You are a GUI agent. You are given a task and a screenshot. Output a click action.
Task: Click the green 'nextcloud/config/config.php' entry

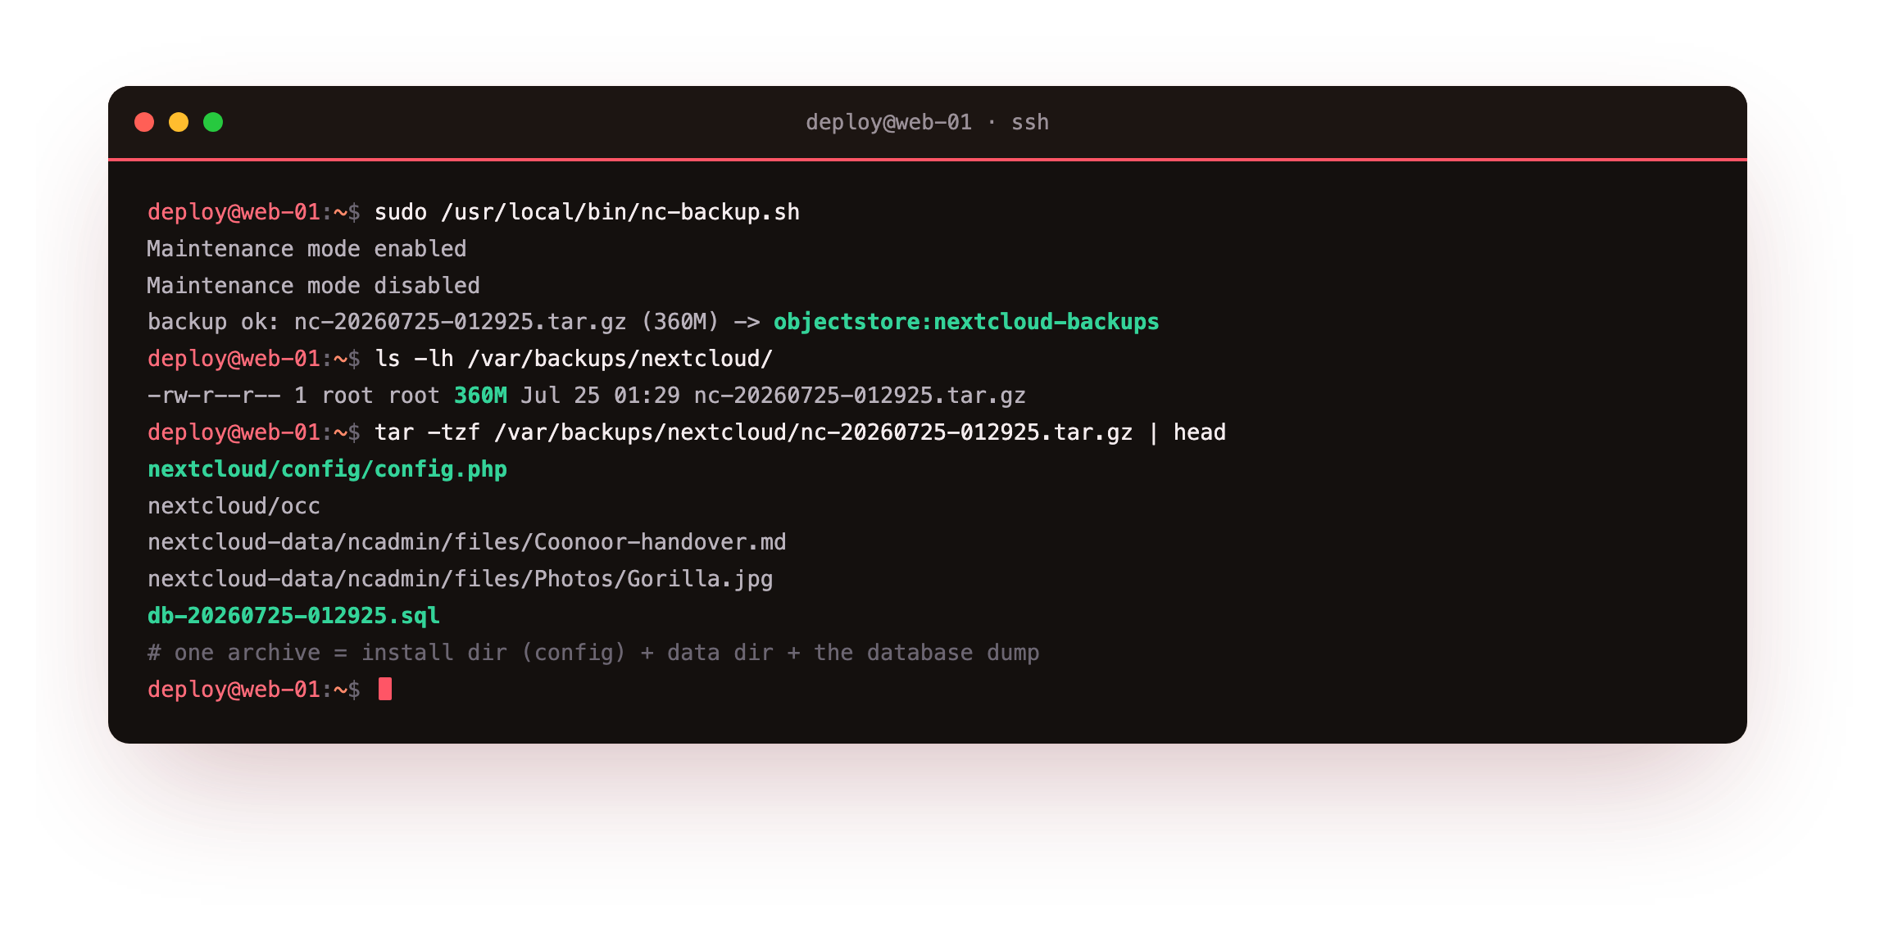pos(327,469)
